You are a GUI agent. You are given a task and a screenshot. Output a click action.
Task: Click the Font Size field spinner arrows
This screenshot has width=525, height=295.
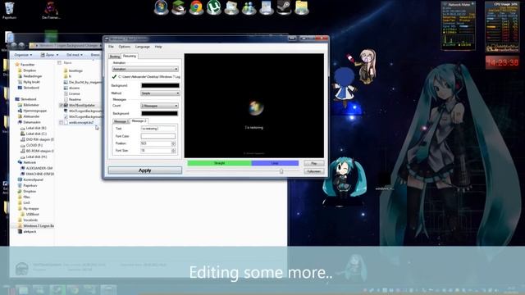173,151
